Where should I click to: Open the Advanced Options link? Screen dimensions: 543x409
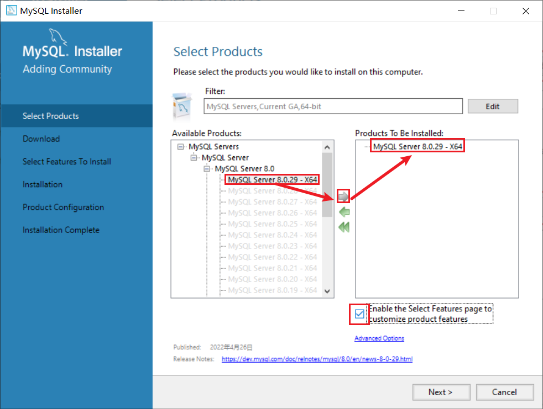379,338
